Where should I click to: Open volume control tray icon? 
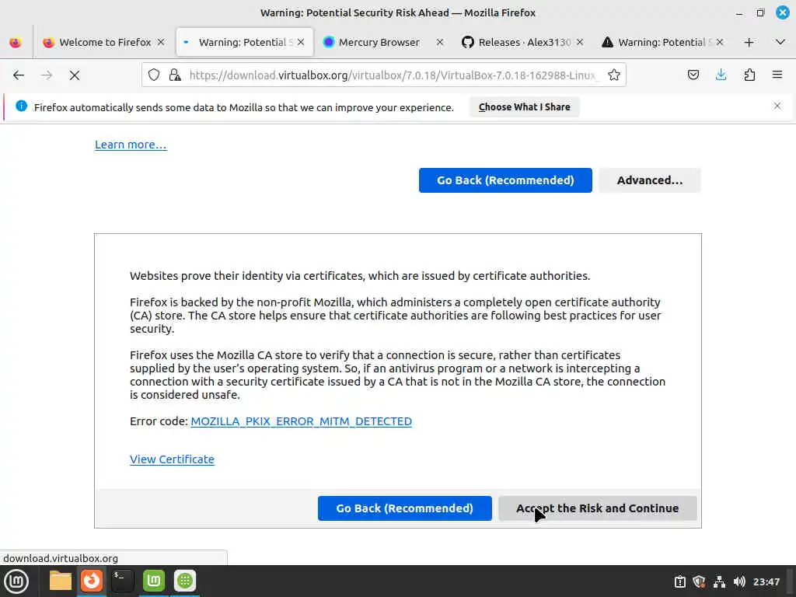(739, 581)
